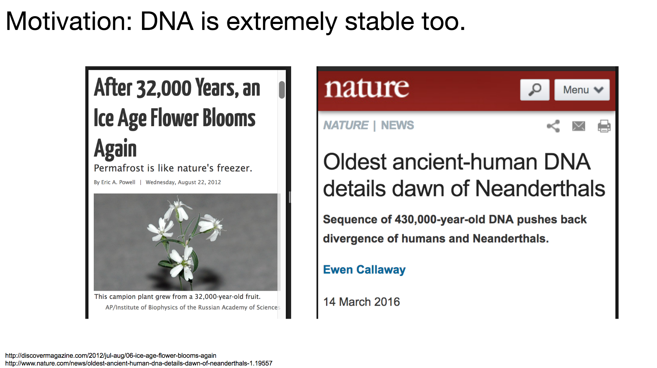Click the share icon in Nature header
Image resolution: width=657 pixels, height=368 pixels.
tap(553, 126)
